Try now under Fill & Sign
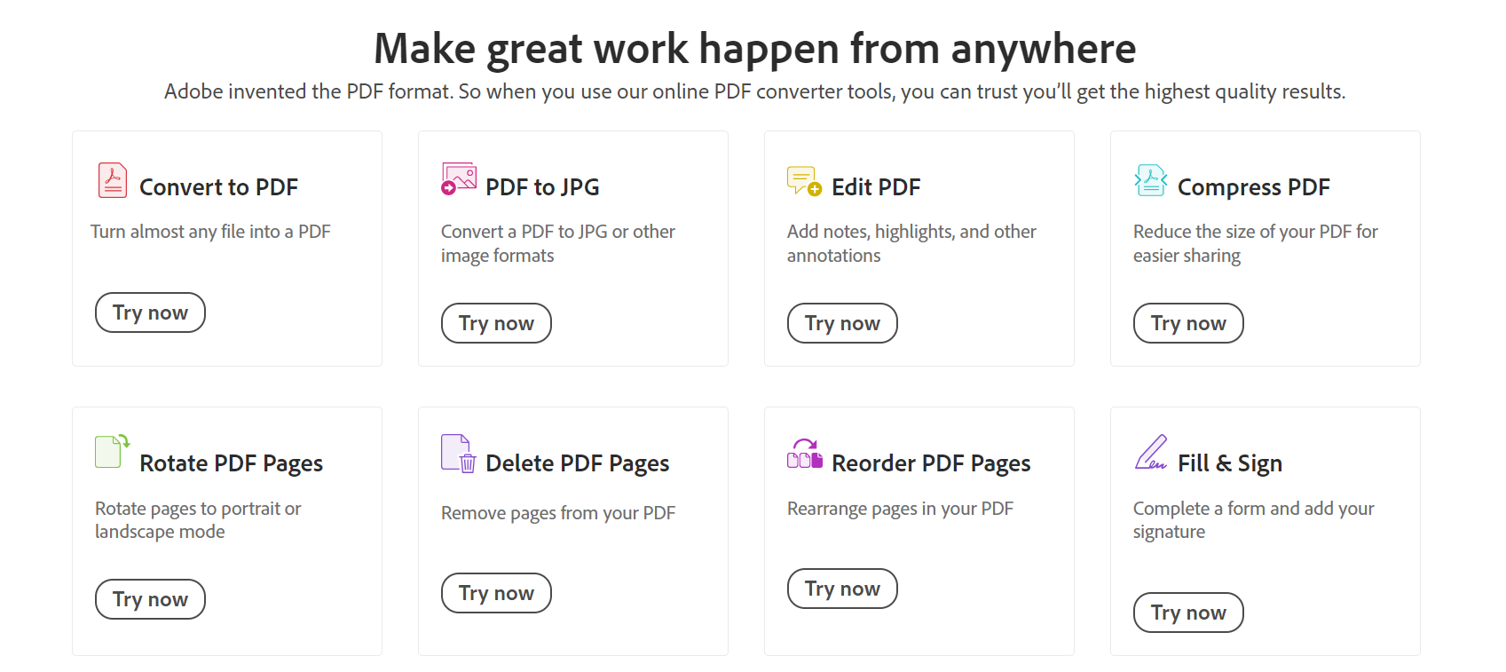 [1188, 613]
